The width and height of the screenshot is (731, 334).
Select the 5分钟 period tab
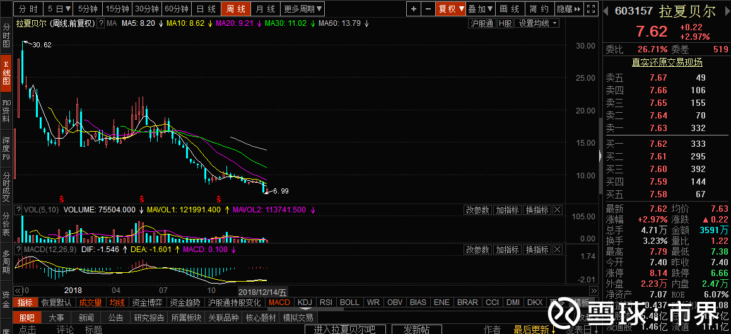[x=88, y=8]
